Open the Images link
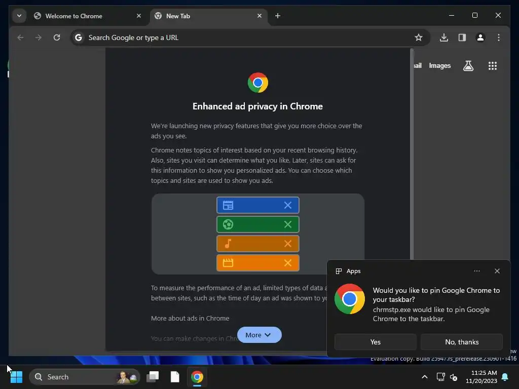Viewport: 519px width, 389px height. pyautogui.click(x=439, y=66)
